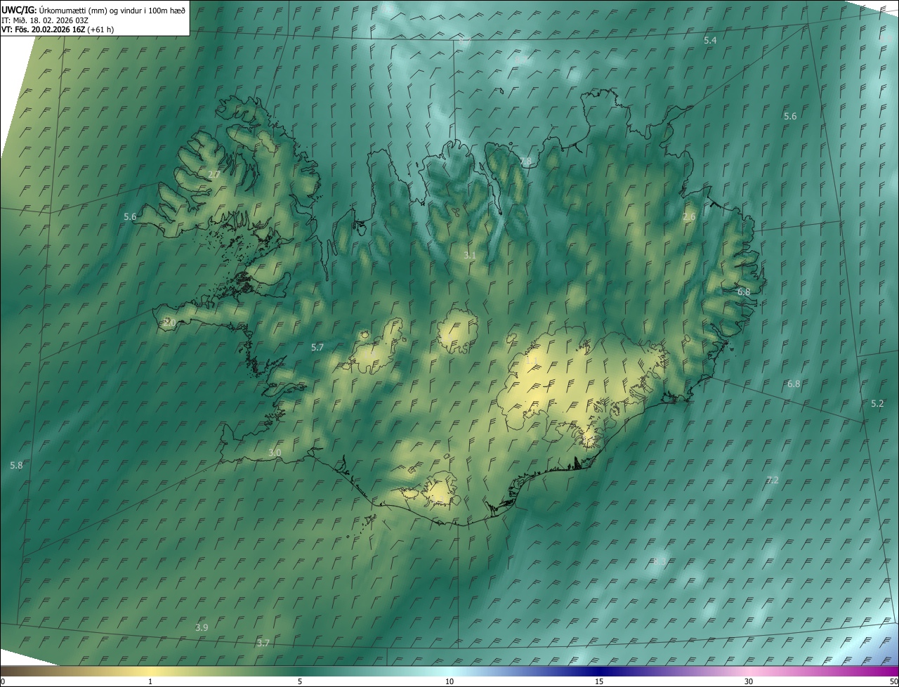Click the 3.7 value label
The width and height of the screenshot is (899, 687).
[x=263, y=643]
